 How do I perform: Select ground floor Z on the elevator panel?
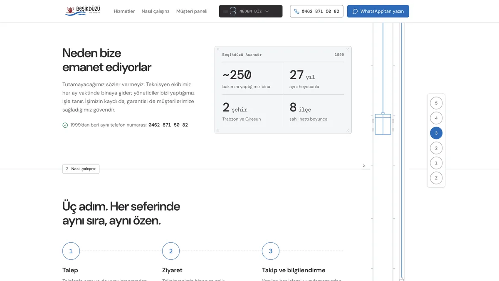point(436,178)
